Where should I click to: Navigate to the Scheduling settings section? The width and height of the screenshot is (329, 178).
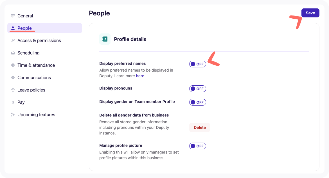coord(28,53)
